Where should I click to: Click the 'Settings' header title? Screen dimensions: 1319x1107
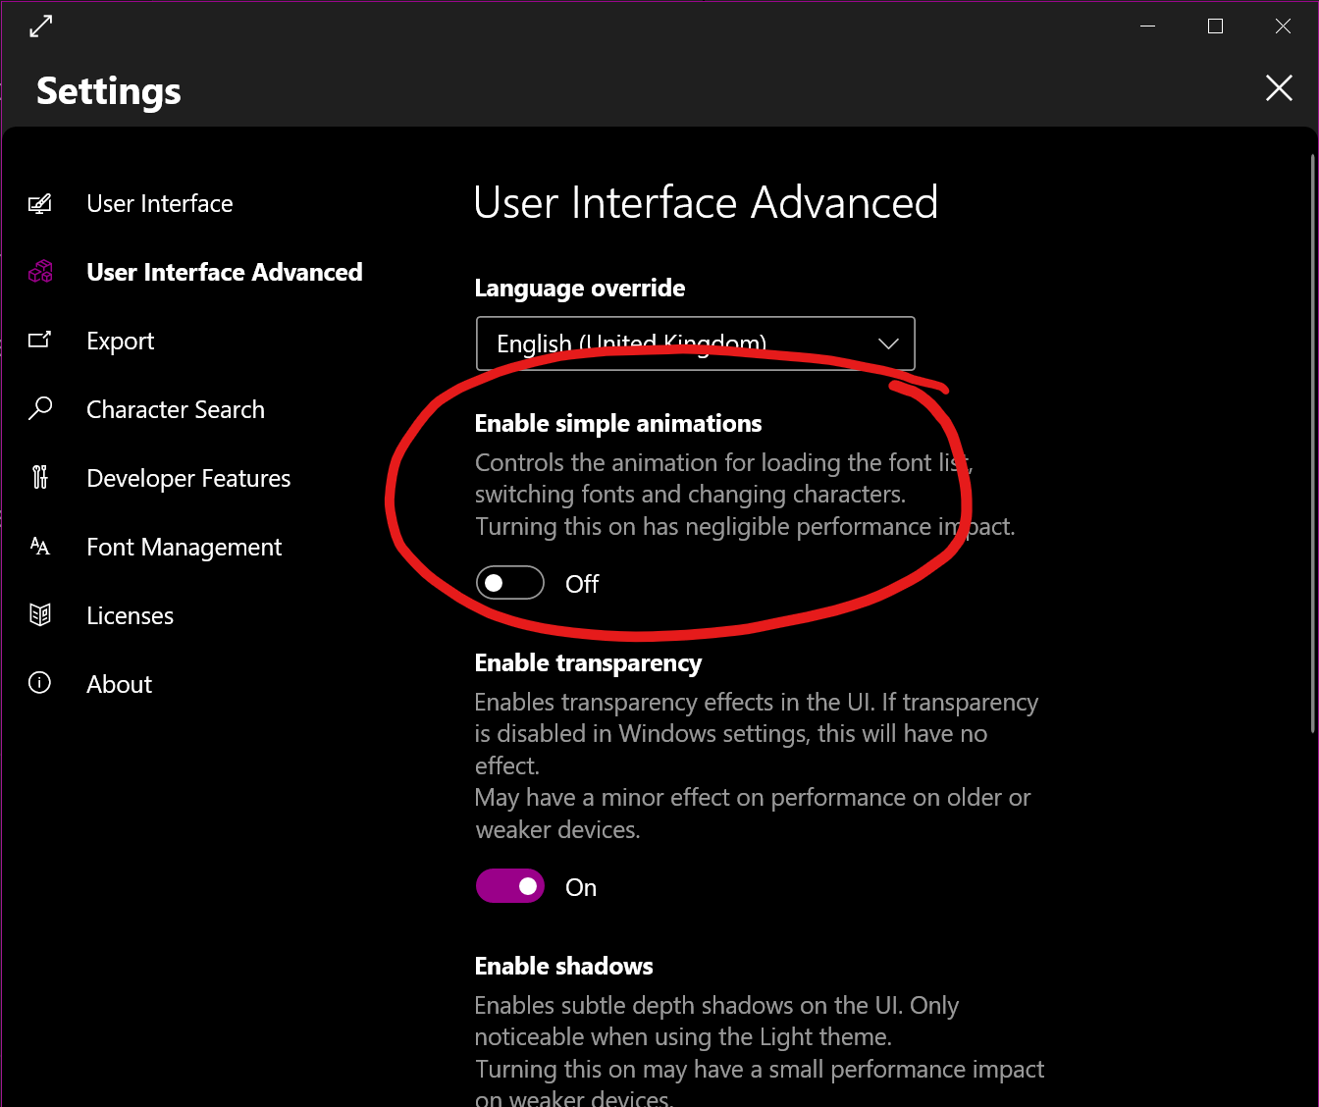[x=109, y=91]
